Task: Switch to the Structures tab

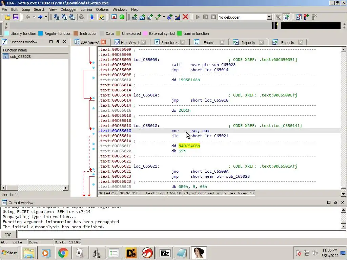Action: click(x=169, y=42)
